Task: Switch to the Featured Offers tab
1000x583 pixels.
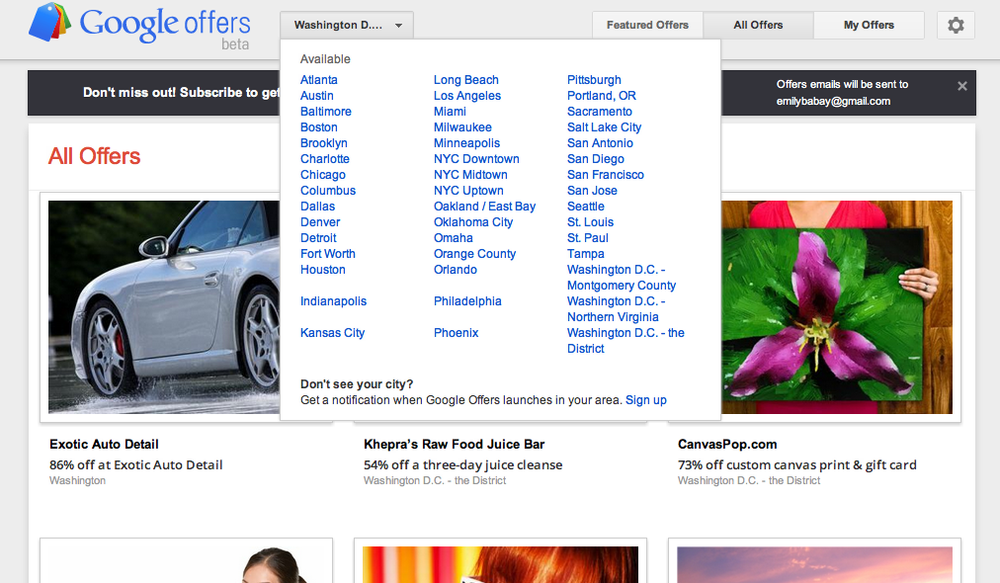Action: (647, 26)
